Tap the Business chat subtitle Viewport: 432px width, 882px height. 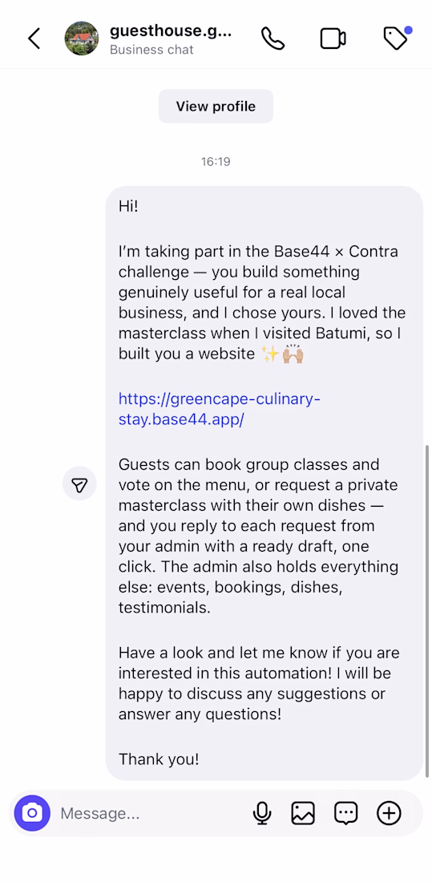click(x=151, y=50)
